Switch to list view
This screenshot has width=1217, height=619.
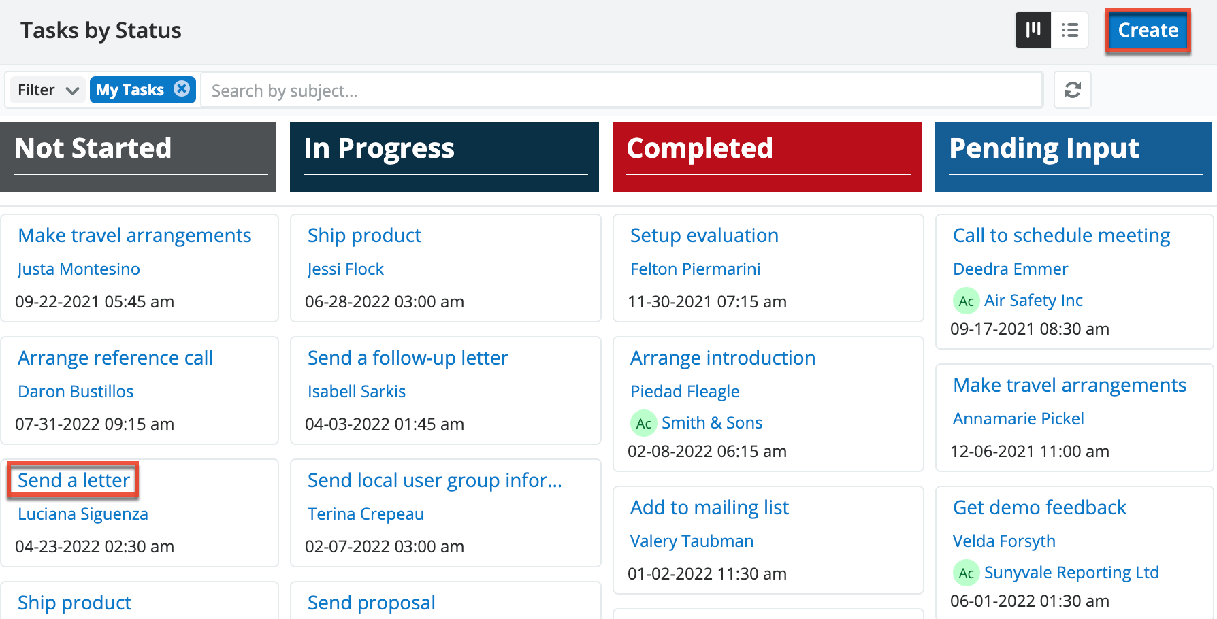click(1070, 30)
